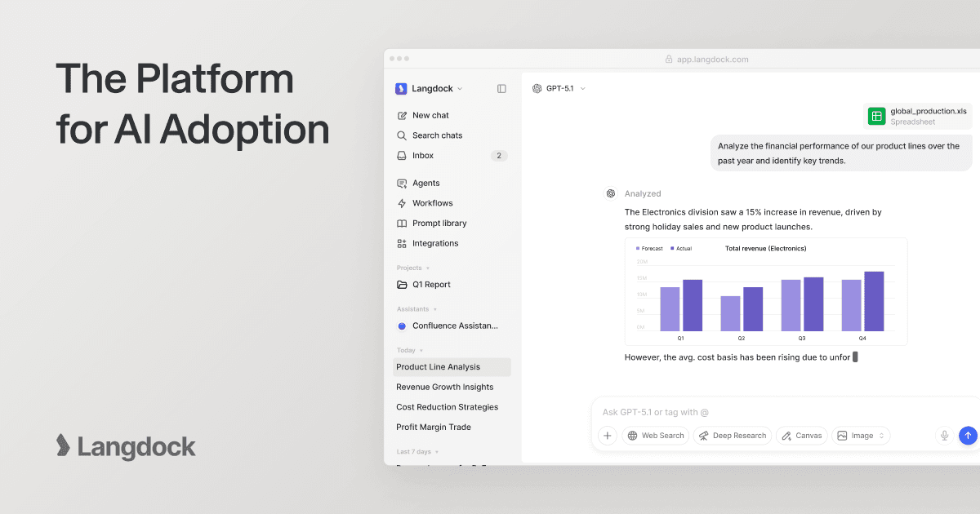Viewport: 980px width, 514px height.
Task: Click the user message about financial performance
Action: coord(841,153)
